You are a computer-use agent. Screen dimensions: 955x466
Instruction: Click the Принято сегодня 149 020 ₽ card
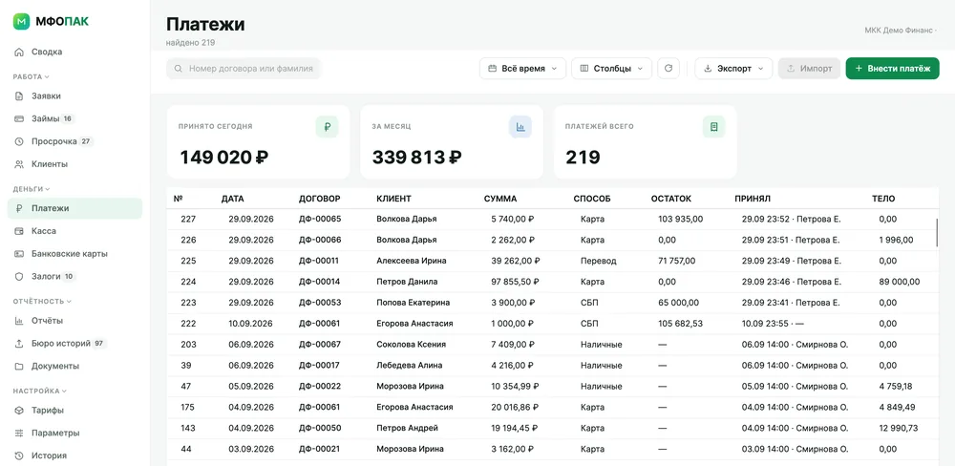pyautogui.click(x=258, y=142)
